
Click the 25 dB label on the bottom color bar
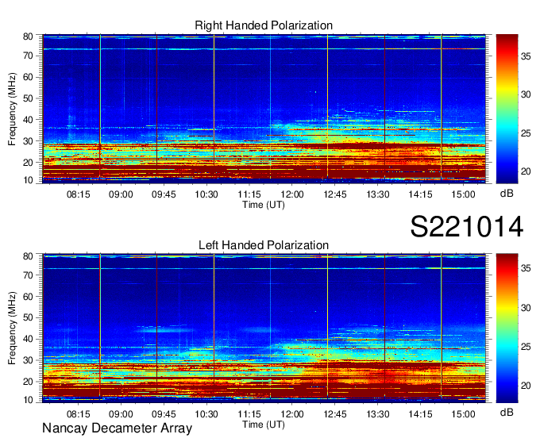(526, 347)
